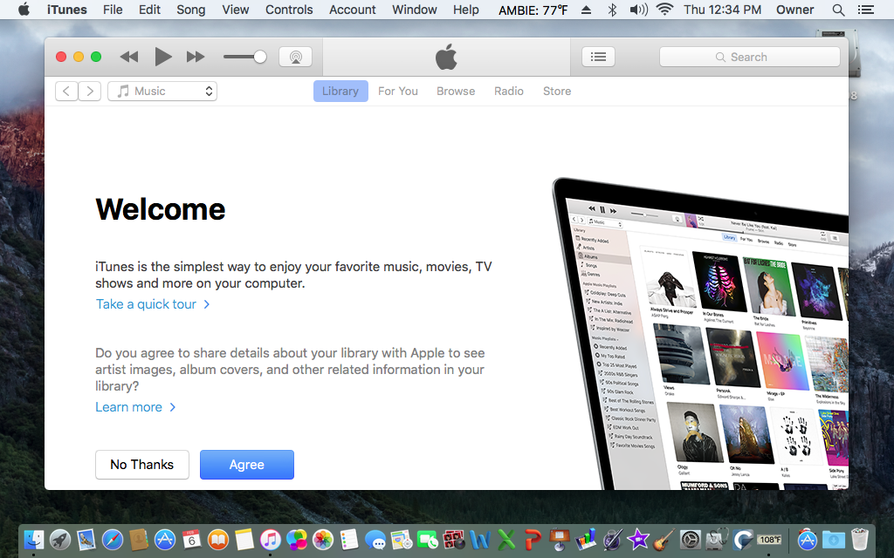This screenshot has width=894, height=558.
Task: Open the Store tab
Action: click(x=557, y=91)
